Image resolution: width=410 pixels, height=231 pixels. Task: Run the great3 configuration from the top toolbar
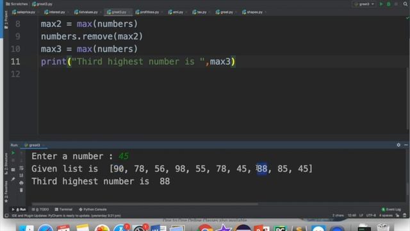click(x=381, y=4)
